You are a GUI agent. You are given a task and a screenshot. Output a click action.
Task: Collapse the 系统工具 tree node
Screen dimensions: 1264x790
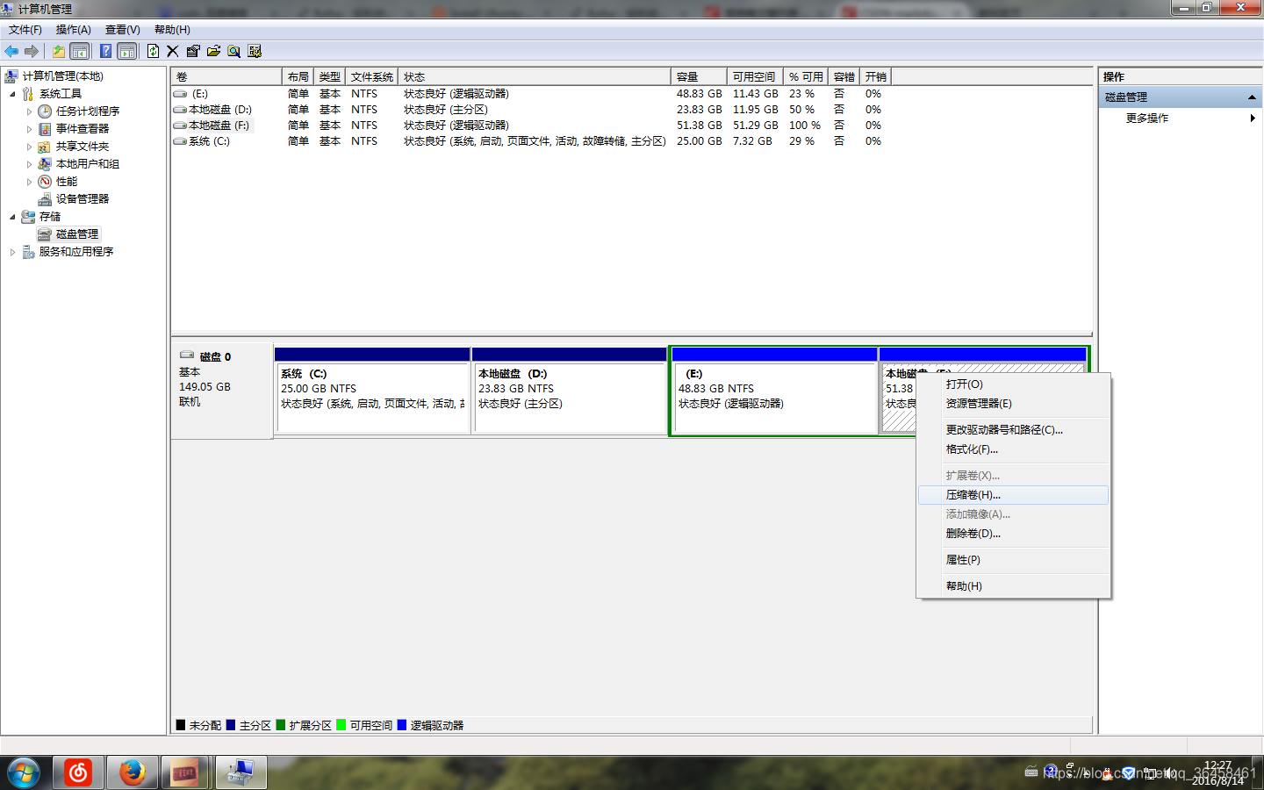click(x=12, y=94)
